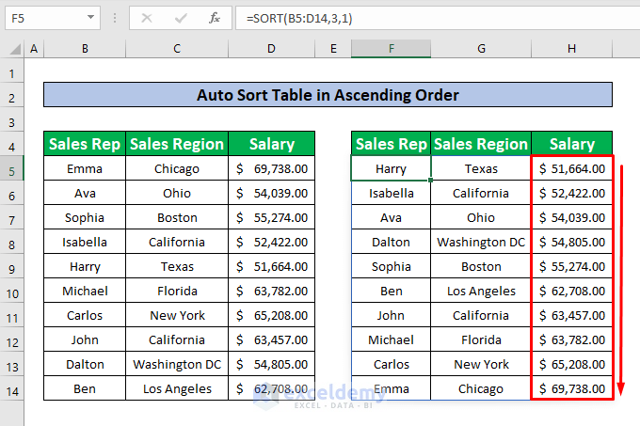This screenshot has height=426, width=640.
Task: Select the row 14 header
Action: [x=11, y=388]
